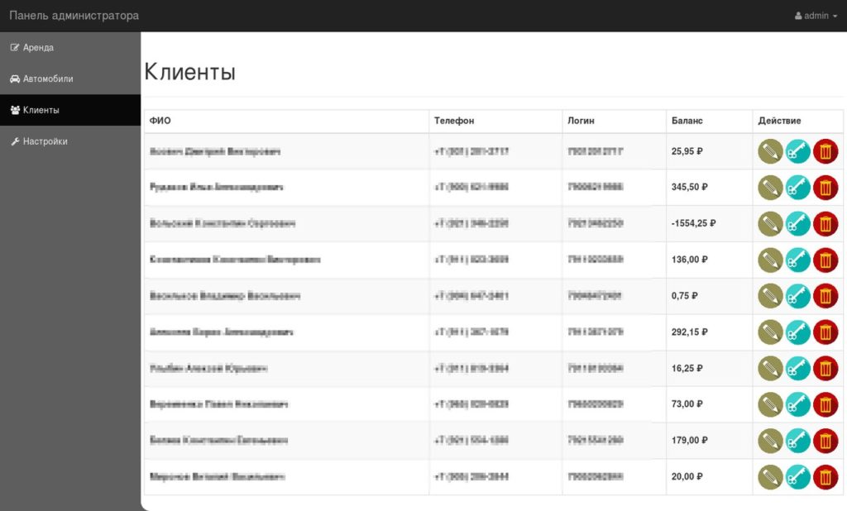Edit client with balance 292,15 ₽

[x=770, y=332]
